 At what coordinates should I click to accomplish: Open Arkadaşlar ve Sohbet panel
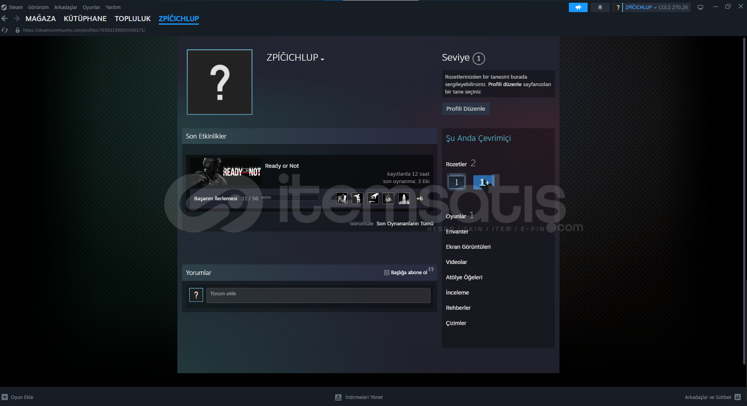pos(708,397)
